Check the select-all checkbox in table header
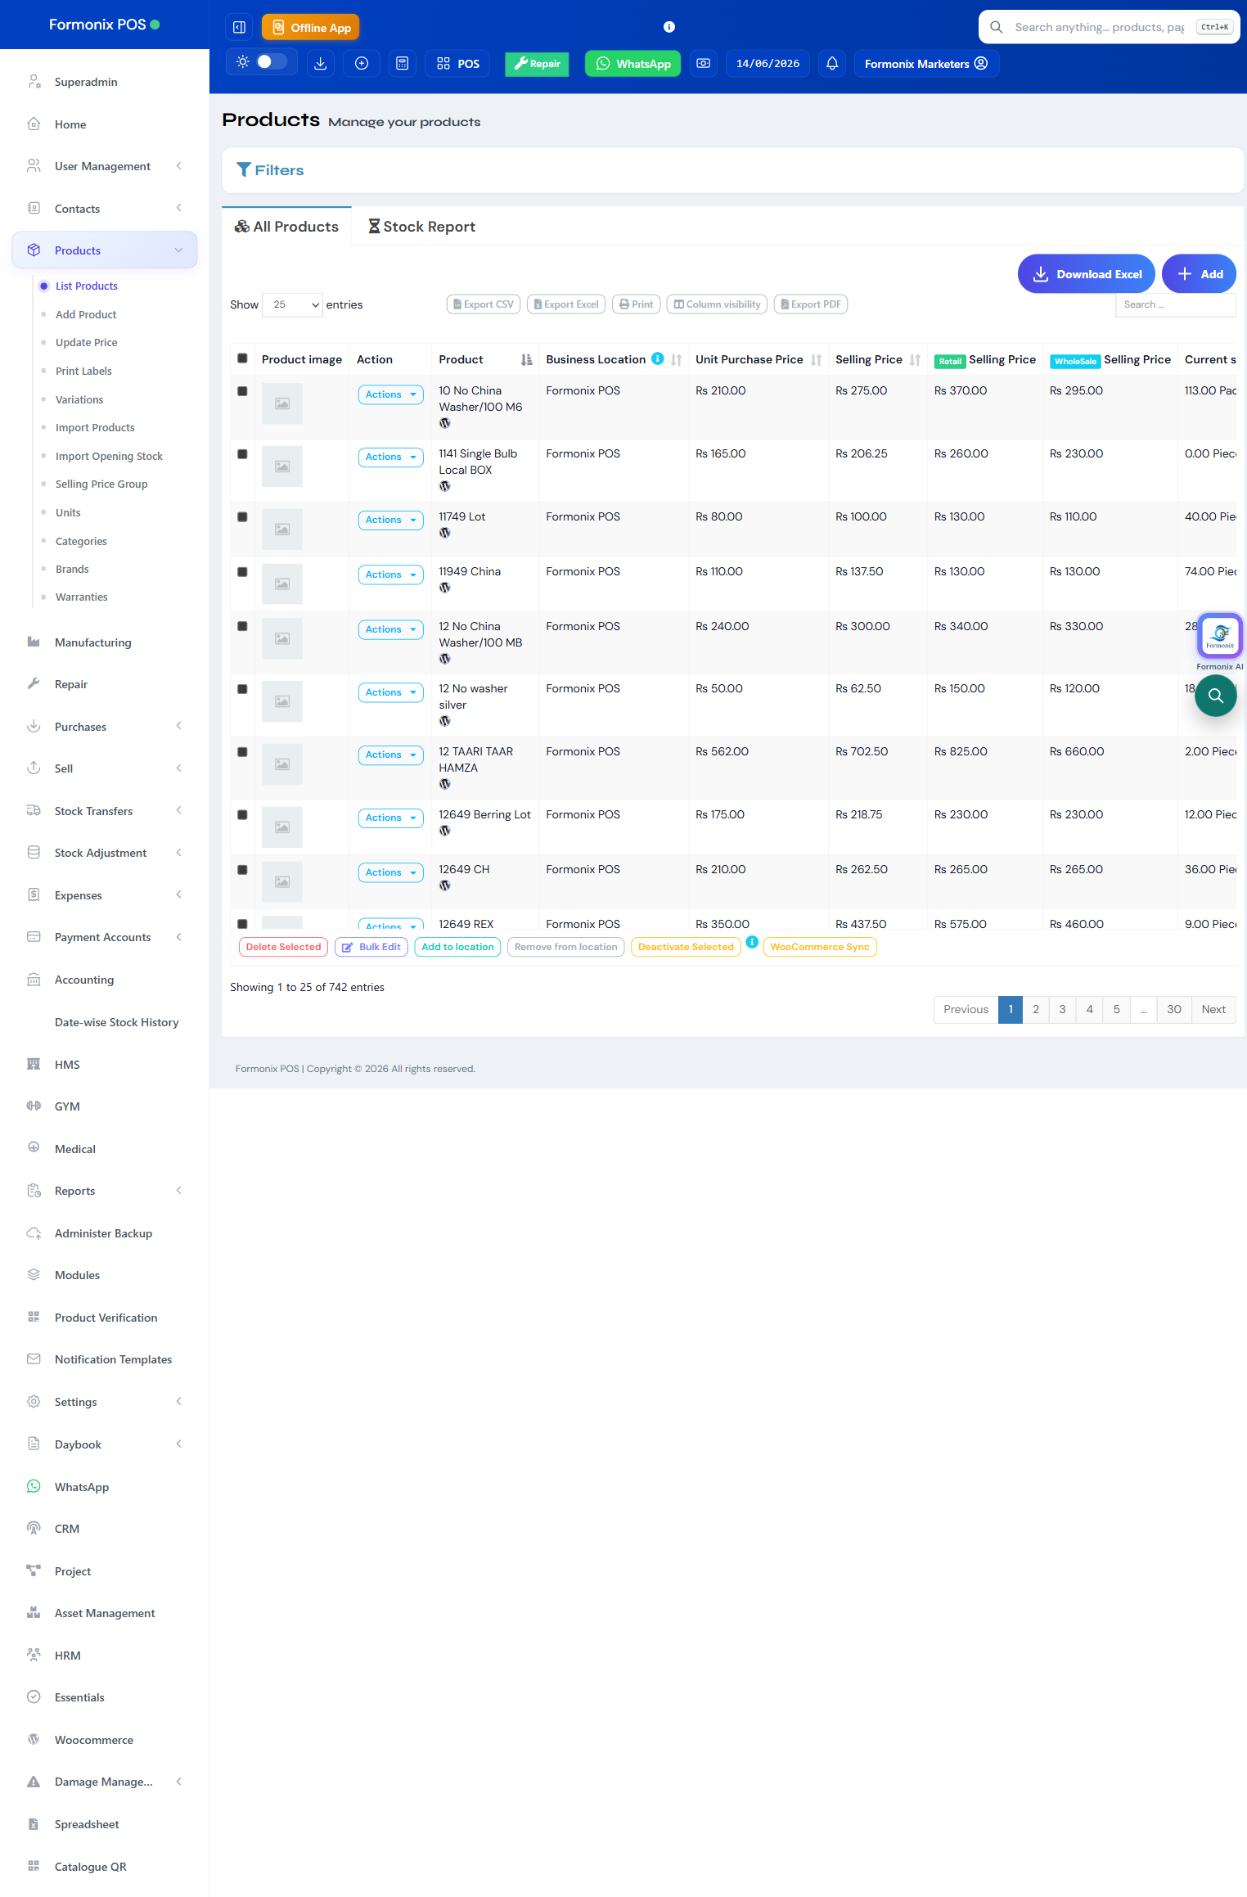 242,358
